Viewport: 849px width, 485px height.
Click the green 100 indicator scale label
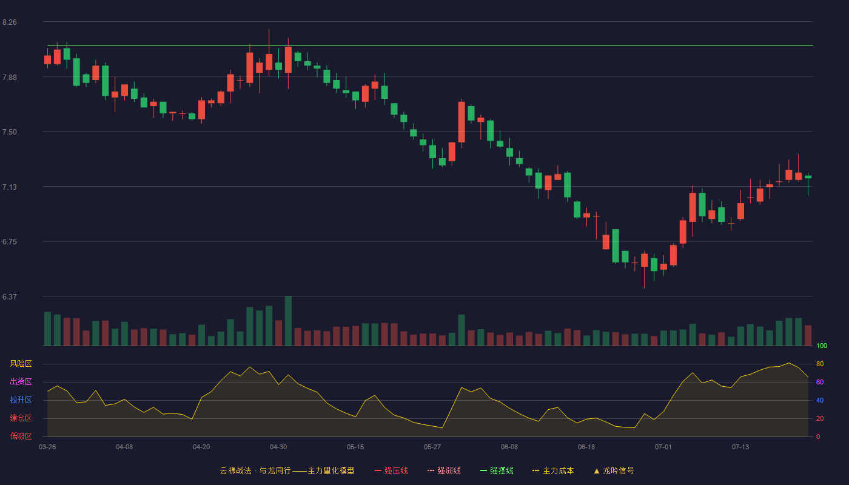click(x=822, y=346)
